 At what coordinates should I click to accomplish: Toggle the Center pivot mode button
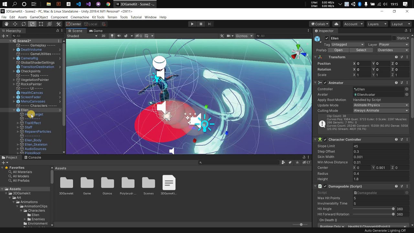click(x=73, y=24)
